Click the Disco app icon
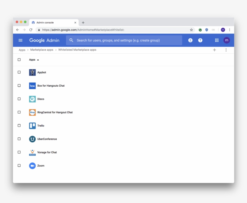The height and width of the screenshot is (203, 247). 32,99
